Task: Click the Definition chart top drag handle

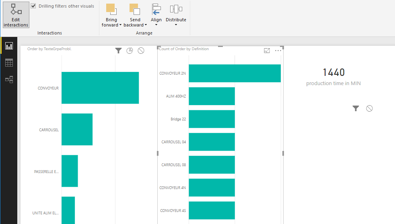Action: tap(220, 47)
